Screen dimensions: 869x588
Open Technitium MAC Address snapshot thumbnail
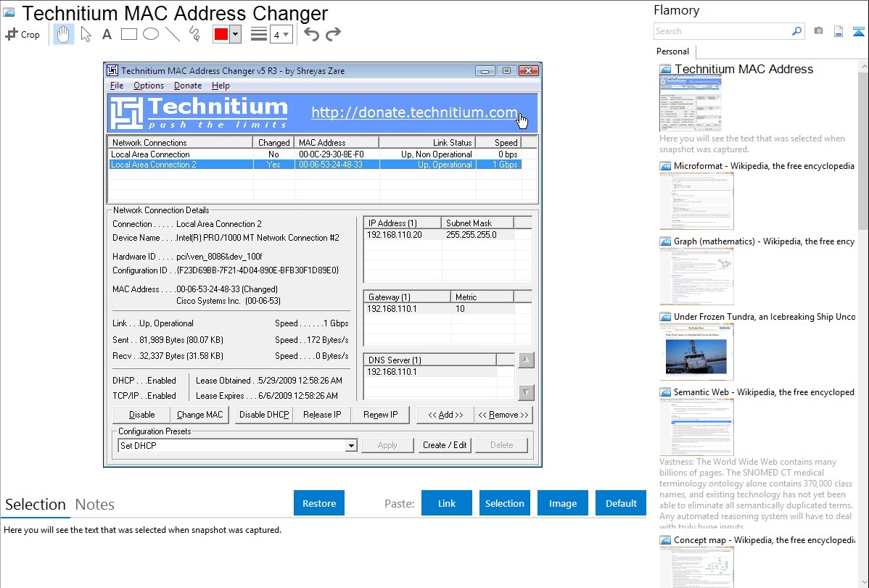[691, 103]
